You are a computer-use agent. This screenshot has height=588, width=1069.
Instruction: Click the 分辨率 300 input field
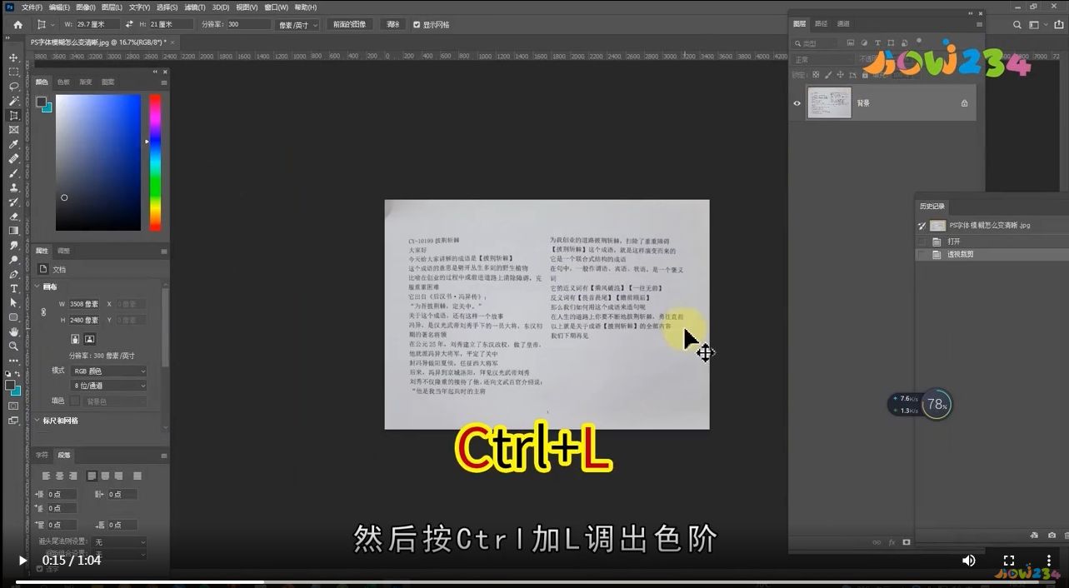248,25
